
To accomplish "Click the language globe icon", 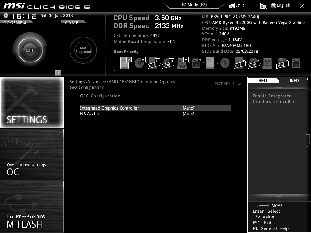I will point(273,6).
